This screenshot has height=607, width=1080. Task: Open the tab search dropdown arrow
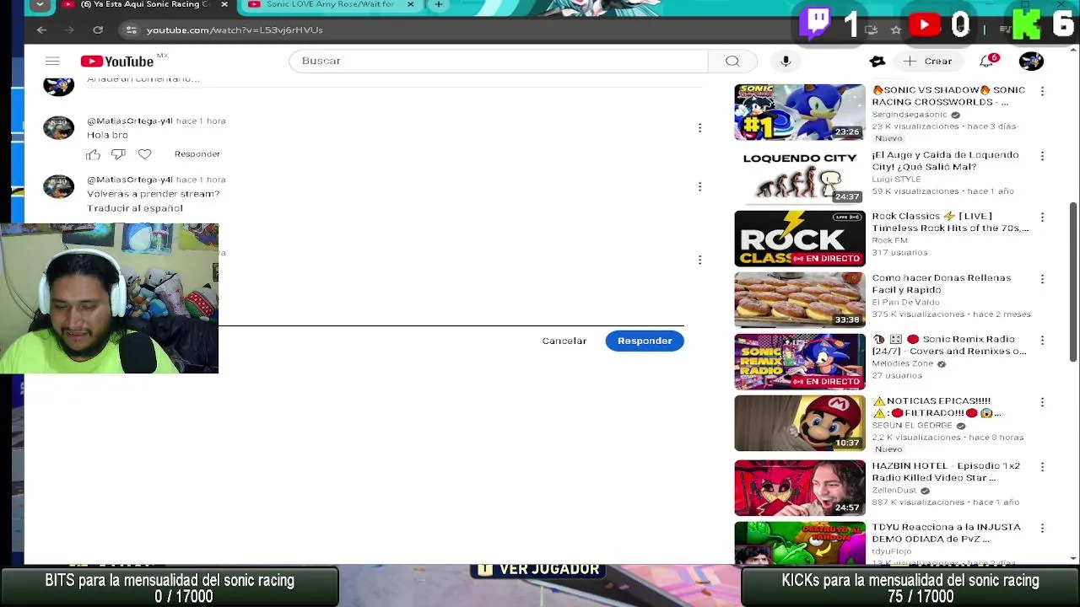(x=40, y=4)
